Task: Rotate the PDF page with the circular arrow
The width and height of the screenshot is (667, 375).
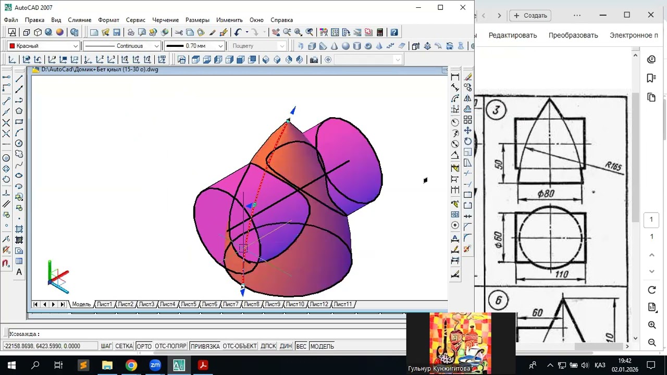Action: coord(651,290)
